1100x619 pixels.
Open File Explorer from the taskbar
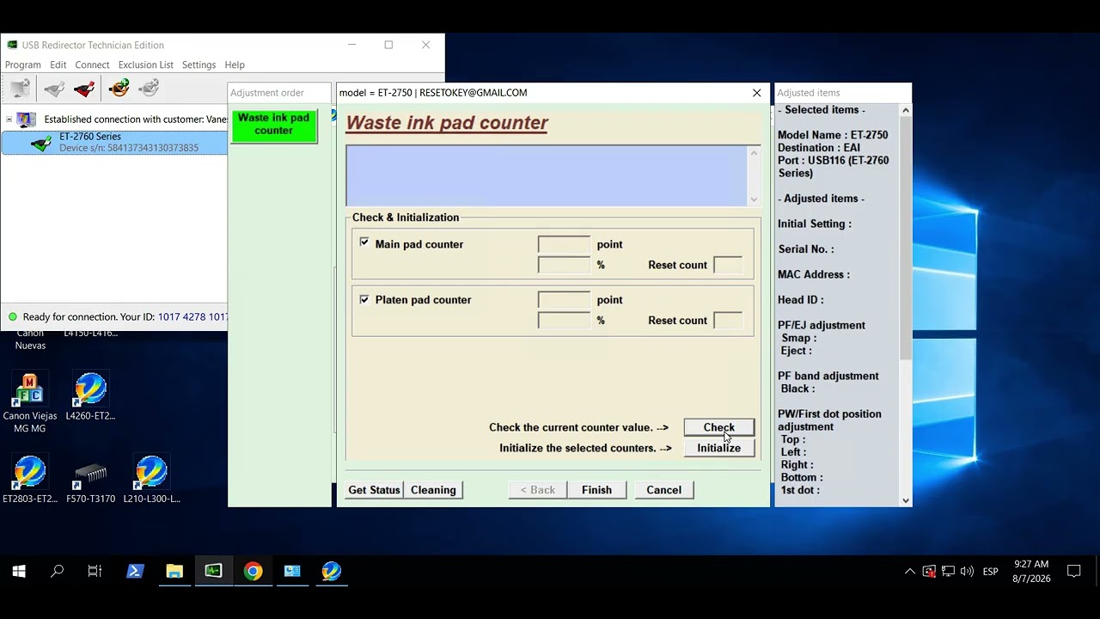[x=174, y=571]
